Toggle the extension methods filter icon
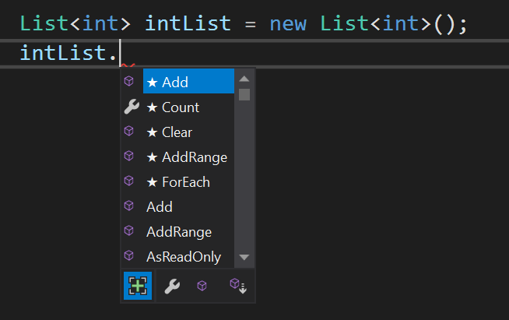This screenshot has height=320, width=509. 238,286
